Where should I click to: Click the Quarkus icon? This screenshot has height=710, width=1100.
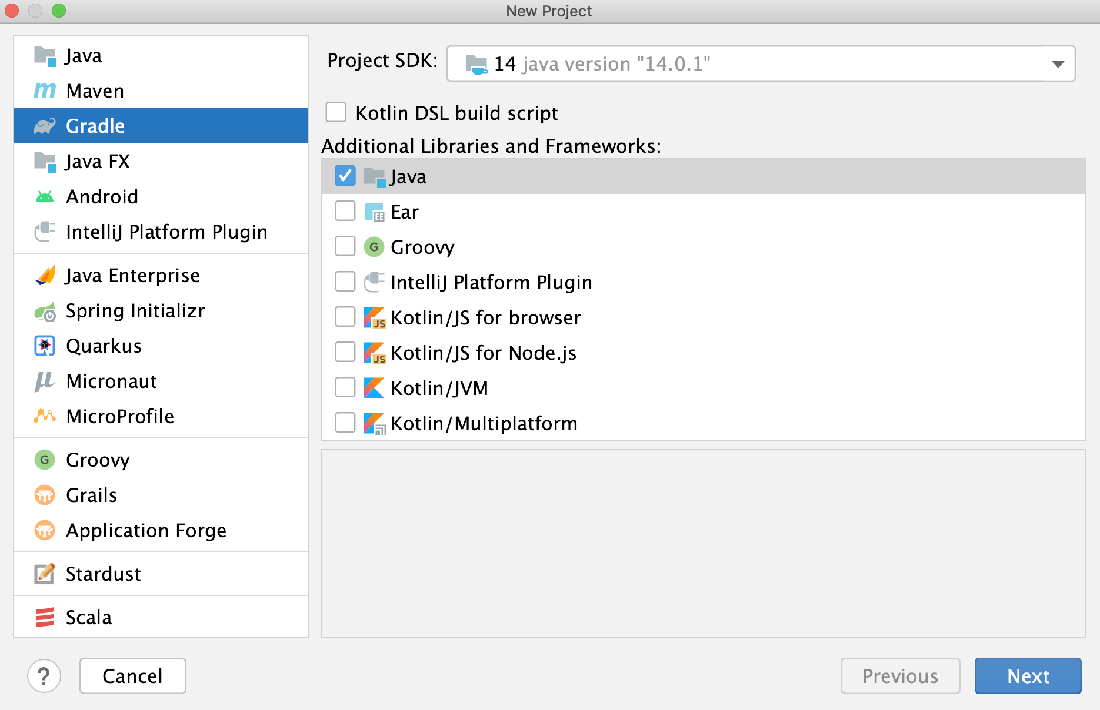click(x=45, y=346)
